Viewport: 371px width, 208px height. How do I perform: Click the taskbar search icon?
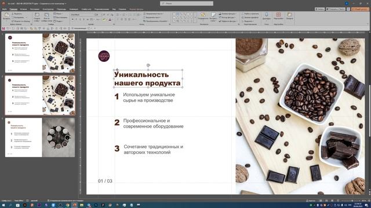tap(10, 206)
